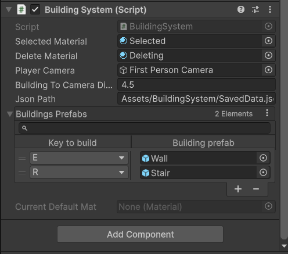Click the scrollbar down arrow
Image resolution: width=288 pixels, height=254 pixels.
point(284,246)
